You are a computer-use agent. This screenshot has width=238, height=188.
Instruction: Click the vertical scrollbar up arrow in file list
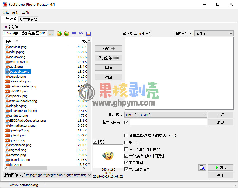tap(89, 40)
